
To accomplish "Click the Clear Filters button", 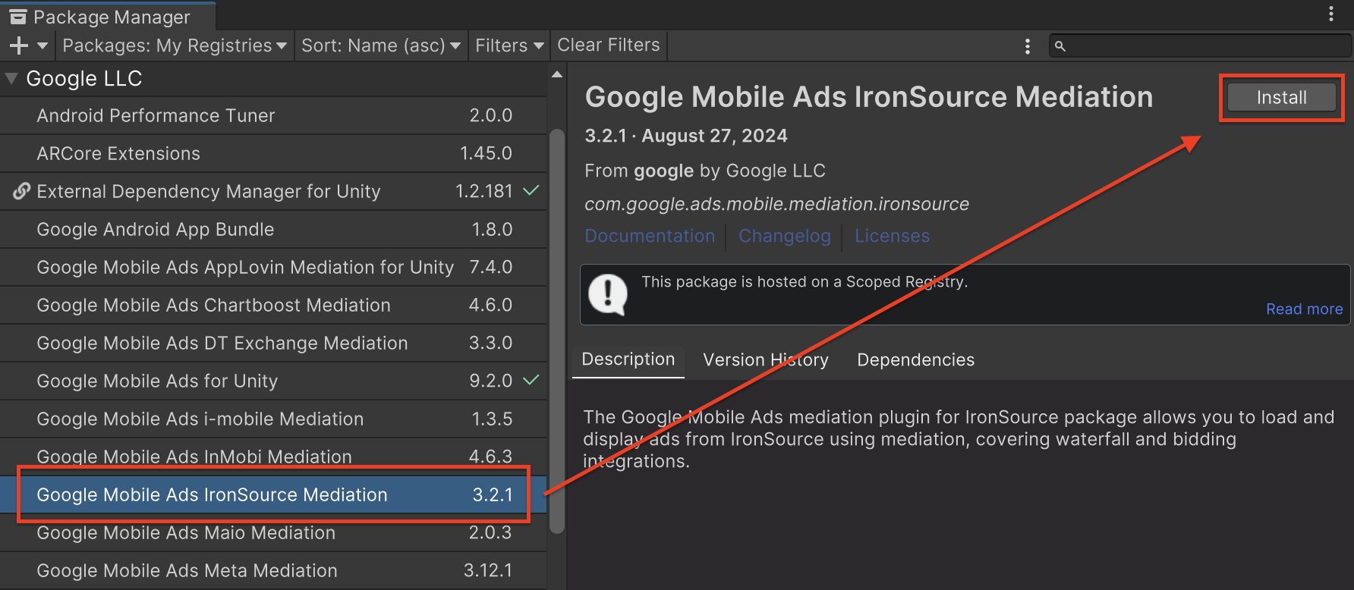I will tap(608, 46).
